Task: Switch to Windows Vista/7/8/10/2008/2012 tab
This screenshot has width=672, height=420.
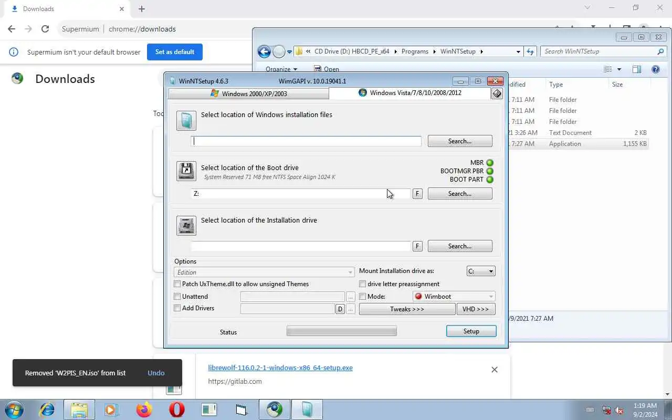Action: (x=410, y=93)
